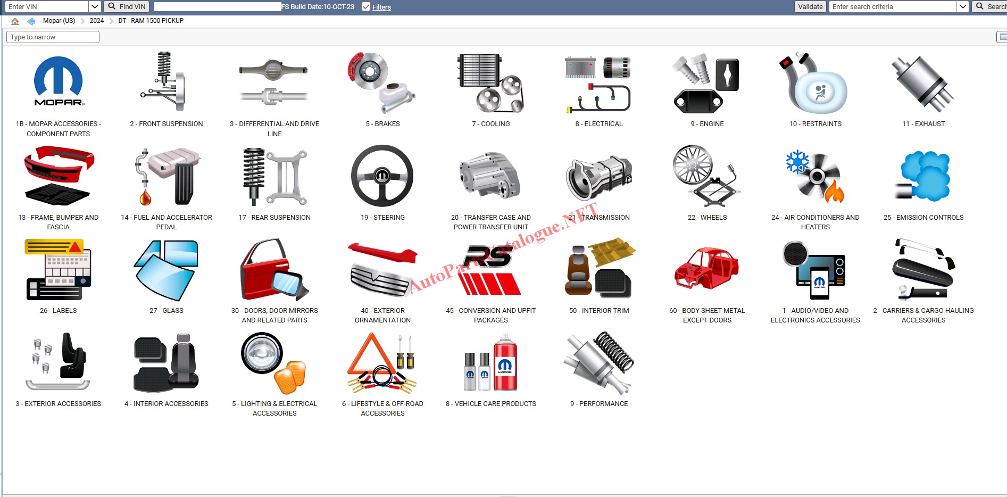This screenshot has height=497, width=1007.
Task: Select the Differential and Drive Line icon
Action: (274, 81)
